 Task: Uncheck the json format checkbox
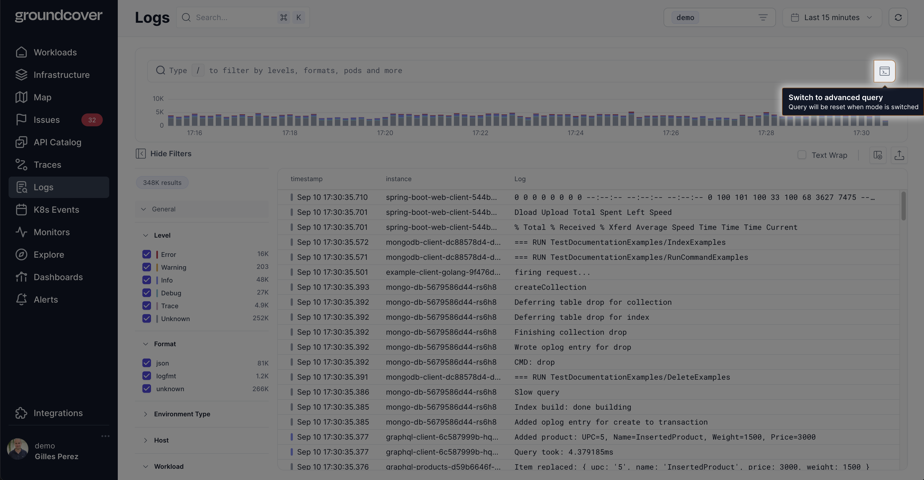pos(146,363)
